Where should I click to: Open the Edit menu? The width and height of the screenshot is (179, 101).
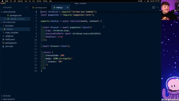[15, 1]
